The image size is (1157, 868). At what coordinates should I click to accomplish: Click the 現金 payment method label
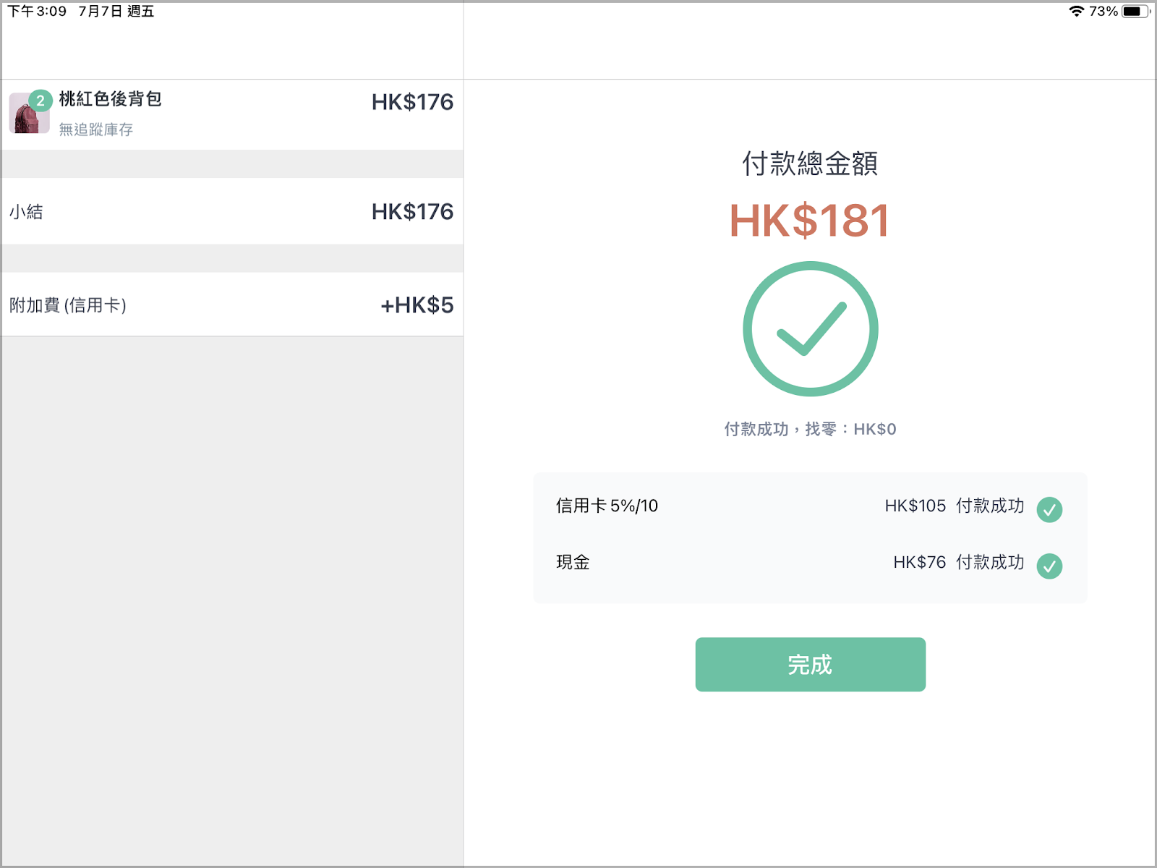click(x=573, y=562)
